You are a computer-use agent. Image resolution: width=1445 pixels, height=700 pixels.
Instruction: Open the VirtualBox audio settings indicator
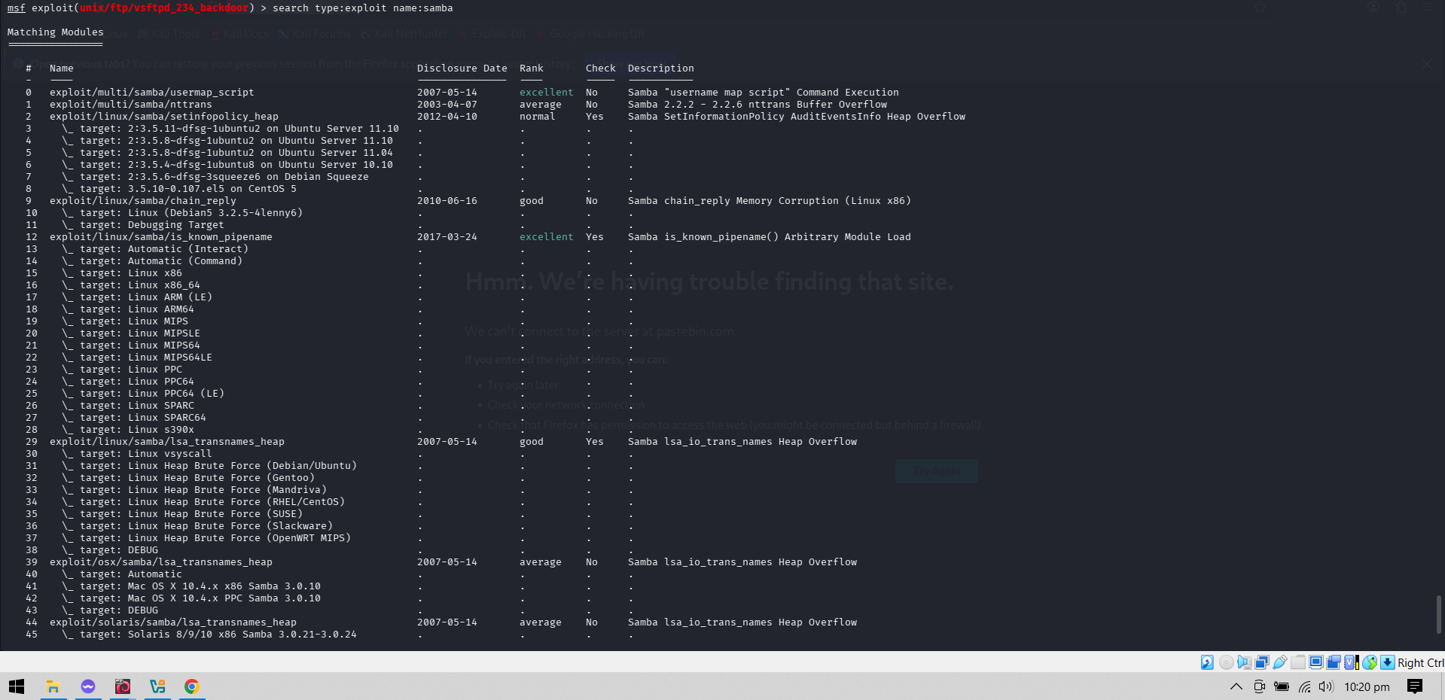[x=1244, y=662]
